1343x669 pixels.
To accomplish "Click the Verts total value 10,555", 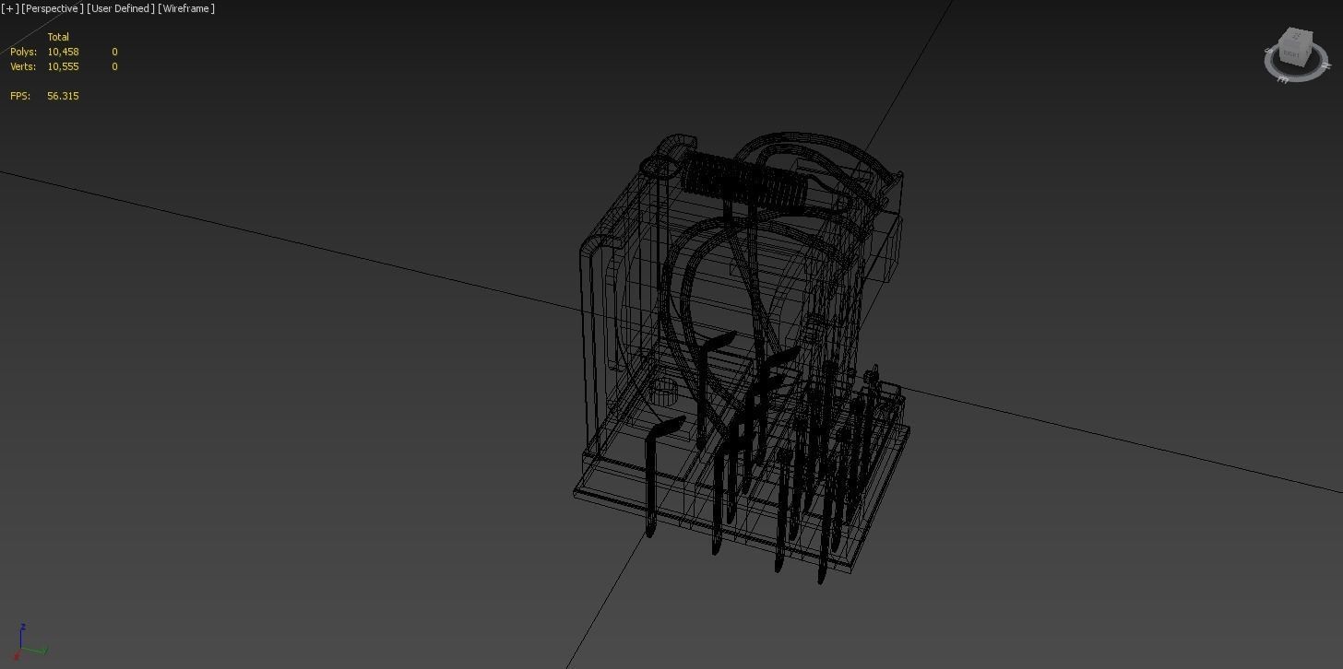I will pos(64,66).
